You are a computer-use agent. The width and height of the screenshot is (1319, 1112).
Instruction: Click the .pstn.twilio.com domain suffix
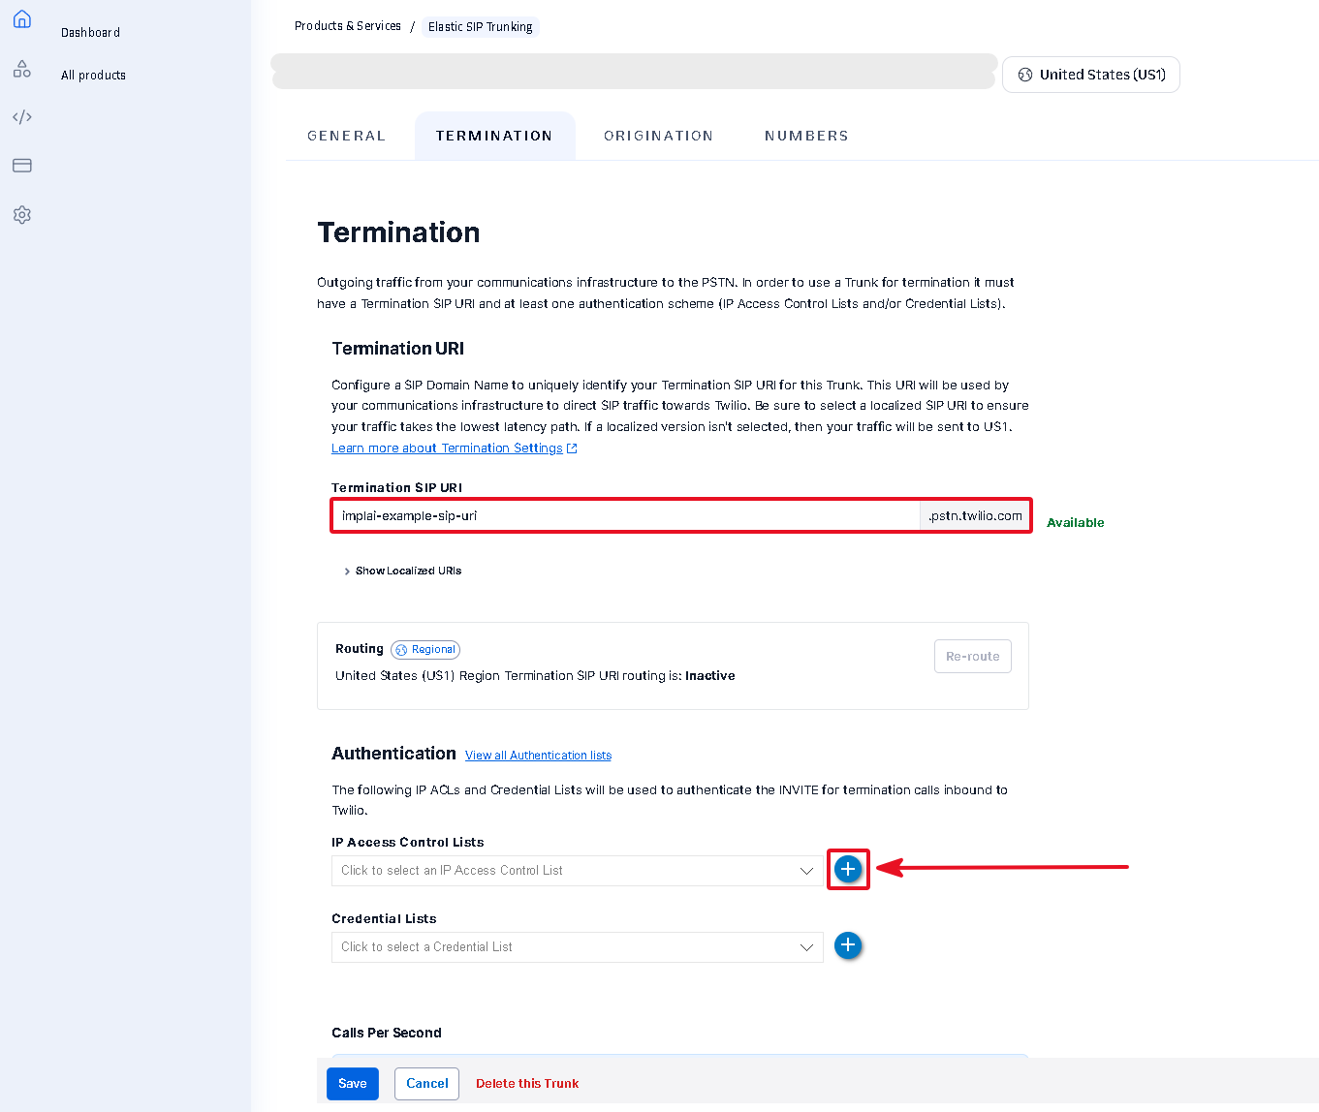click(x=975, y=515)
